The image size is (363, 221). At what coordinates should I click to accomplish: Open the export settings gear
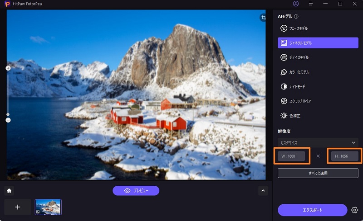click(355, 210)
